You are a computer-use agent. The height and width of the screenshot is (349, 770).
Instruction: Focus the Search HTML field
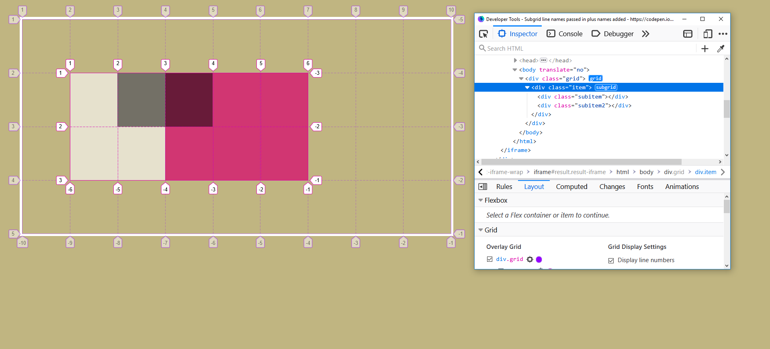587,49
